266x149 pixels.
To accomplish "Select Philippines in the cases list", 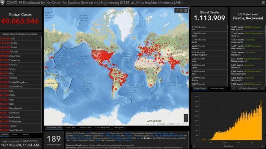I will [x=20, y=122].
